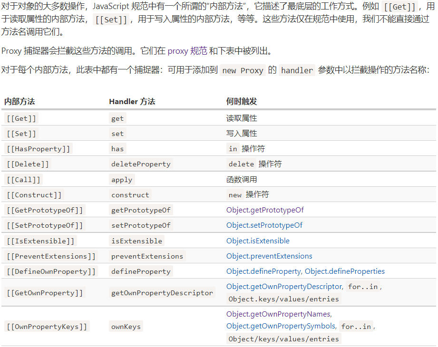The width and height of the screenshot is (438, 347).
Task: Click the ownKeys handler cell
Action: 126,327
